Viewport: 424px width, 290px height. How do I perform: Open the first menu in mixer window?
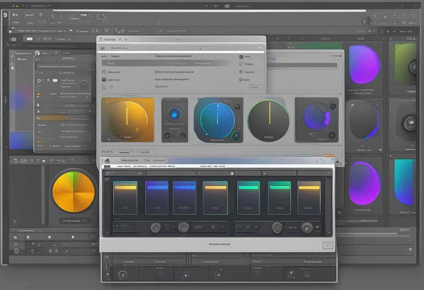[123, 166]
